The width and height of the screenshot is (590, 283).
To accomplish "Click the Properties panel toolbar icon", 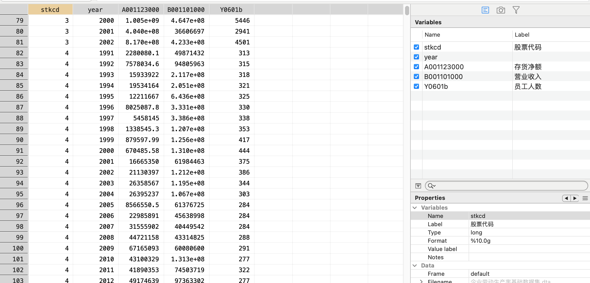I will tap(485, 10).
